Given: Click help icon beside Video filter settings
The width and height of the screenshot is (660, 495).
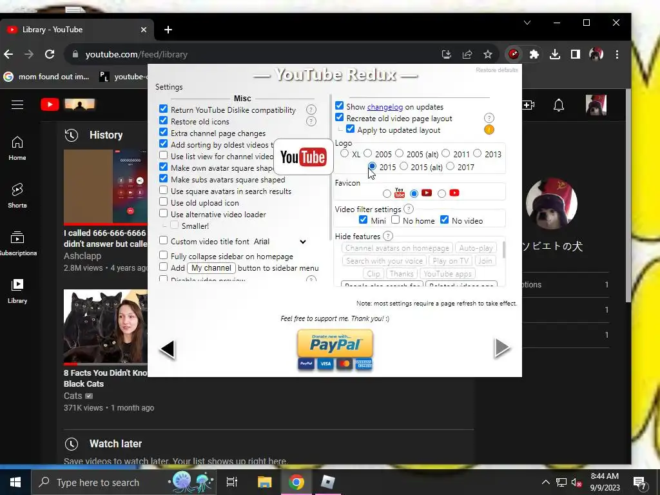Looking at the screenshot, I should pos(408,209).
